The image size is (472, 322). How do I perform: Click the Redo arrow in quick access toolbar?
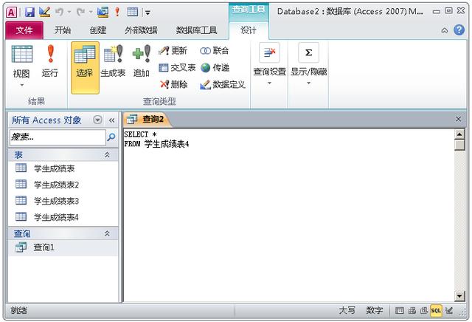[80, 12]
